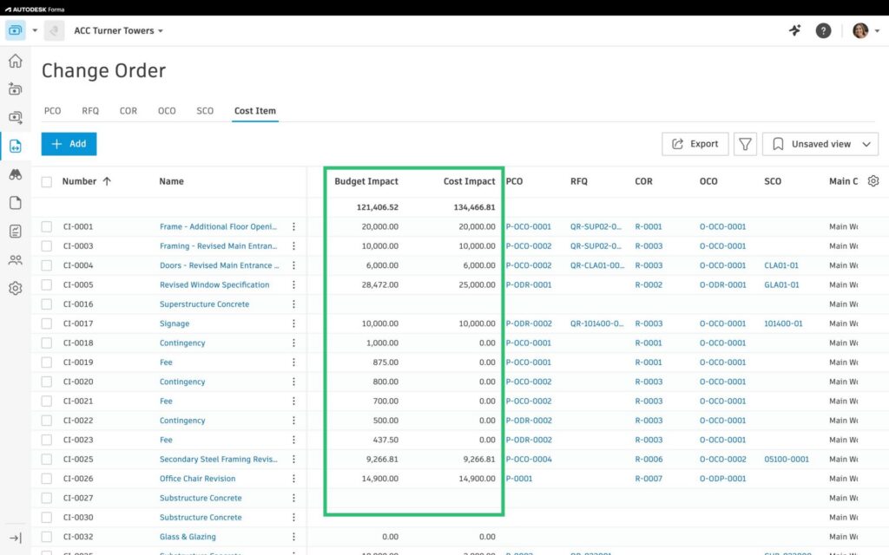The height and width of the screenshot is (555, 889).
Task: Open the Home icon in sidebar
Action: pos(15,61)
